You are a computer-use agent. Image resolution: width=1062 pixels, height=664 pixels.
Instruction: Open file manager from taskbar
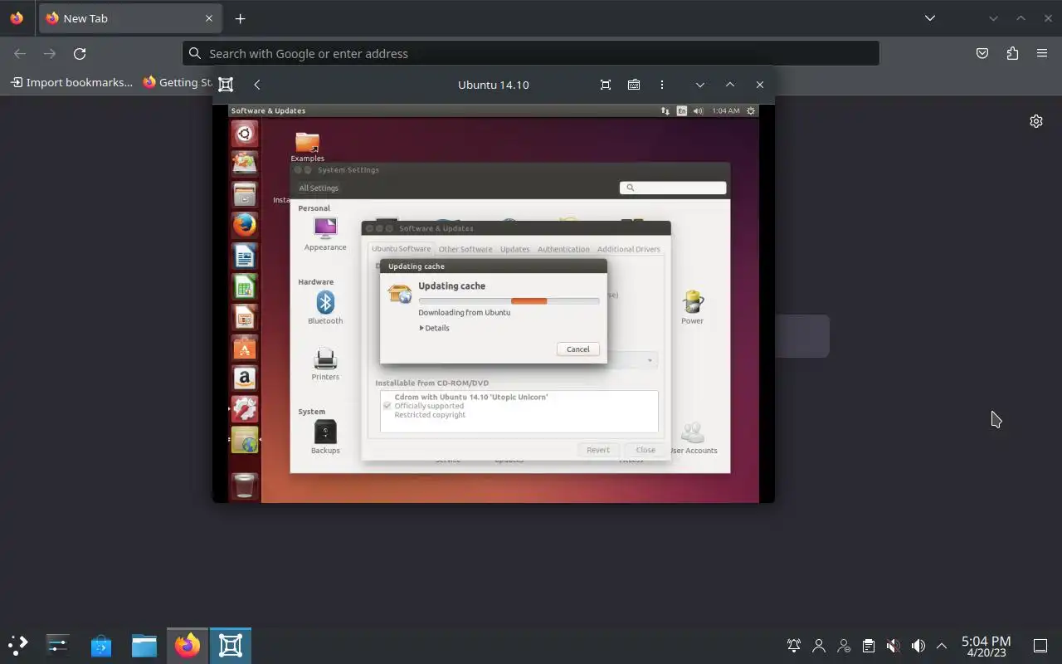(x=144, y=646)
